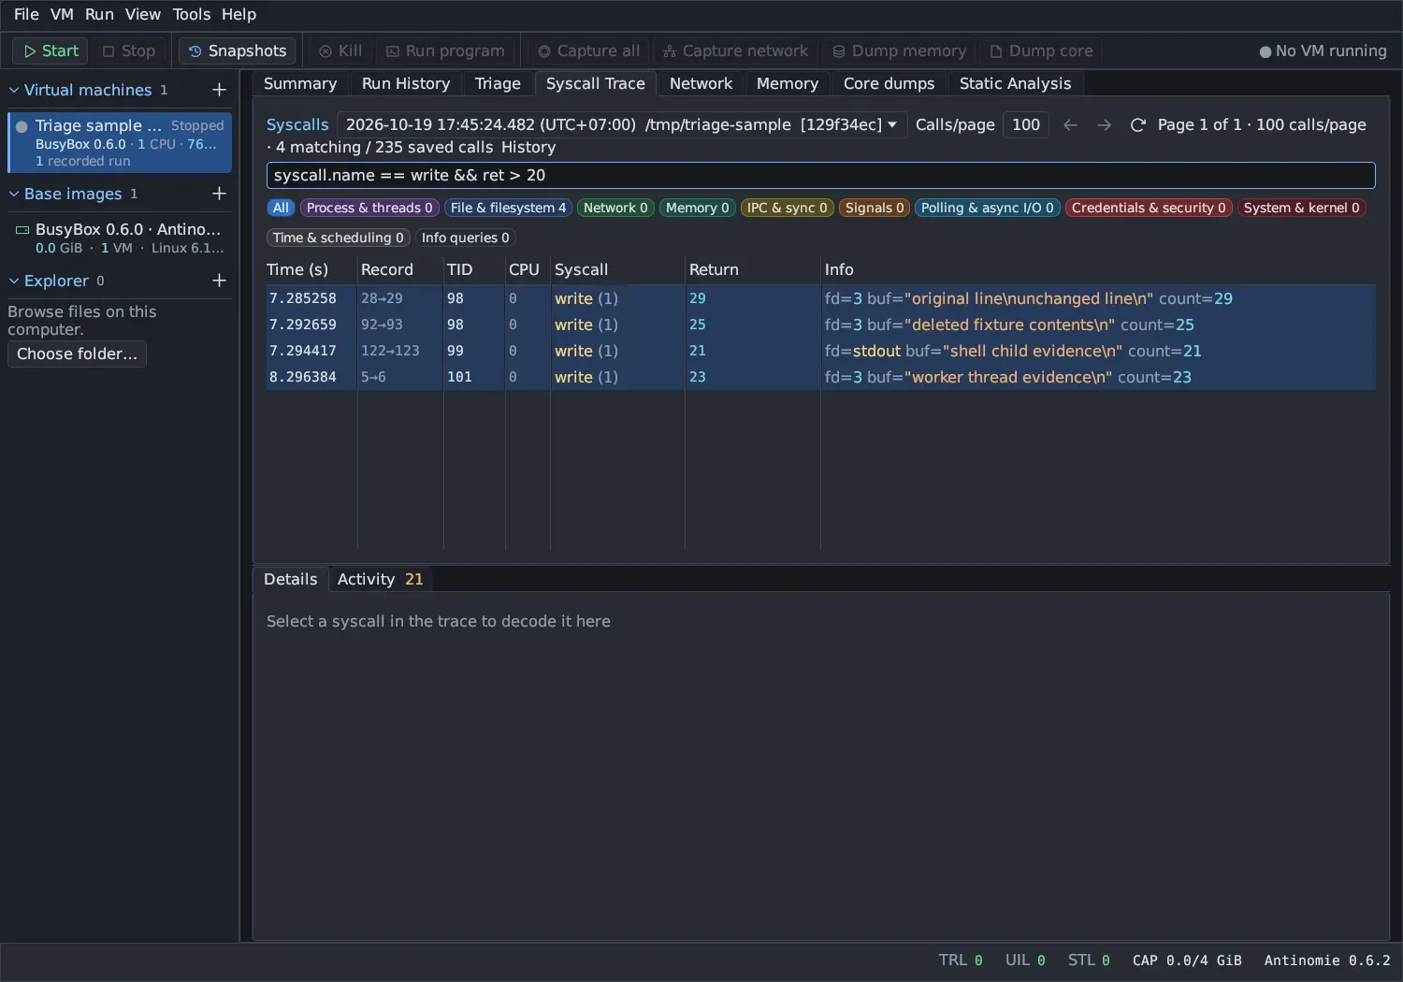The image size is (1403, 982).
Task: Switch to the Run History tab
Action: pos(406,83)
